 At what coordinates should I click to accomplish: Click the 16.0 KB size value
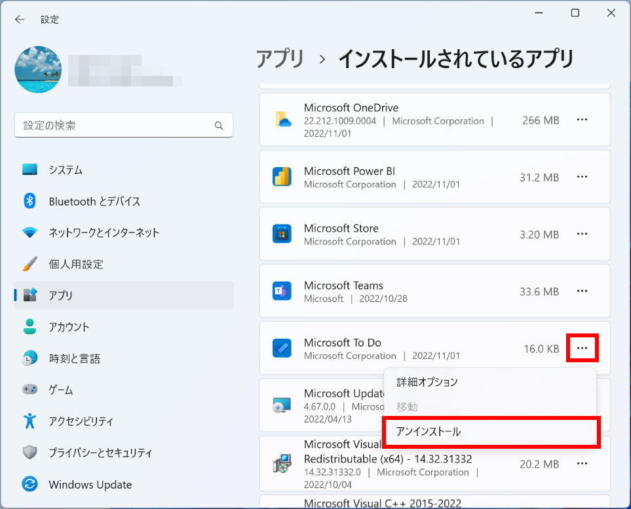point(541,349)
